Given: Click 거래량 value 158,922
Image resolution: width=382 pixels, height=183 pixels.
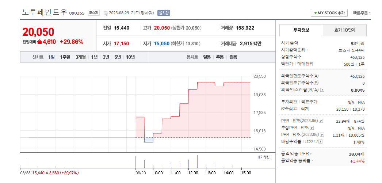Looking at the screenshot, I should (245, 28).
